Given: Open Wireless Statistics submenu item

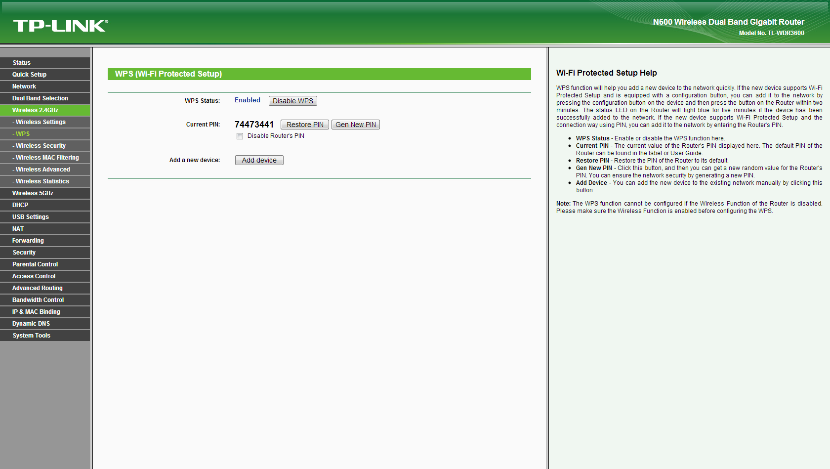Looking at the screenshot, I should [x=45, y=181].
